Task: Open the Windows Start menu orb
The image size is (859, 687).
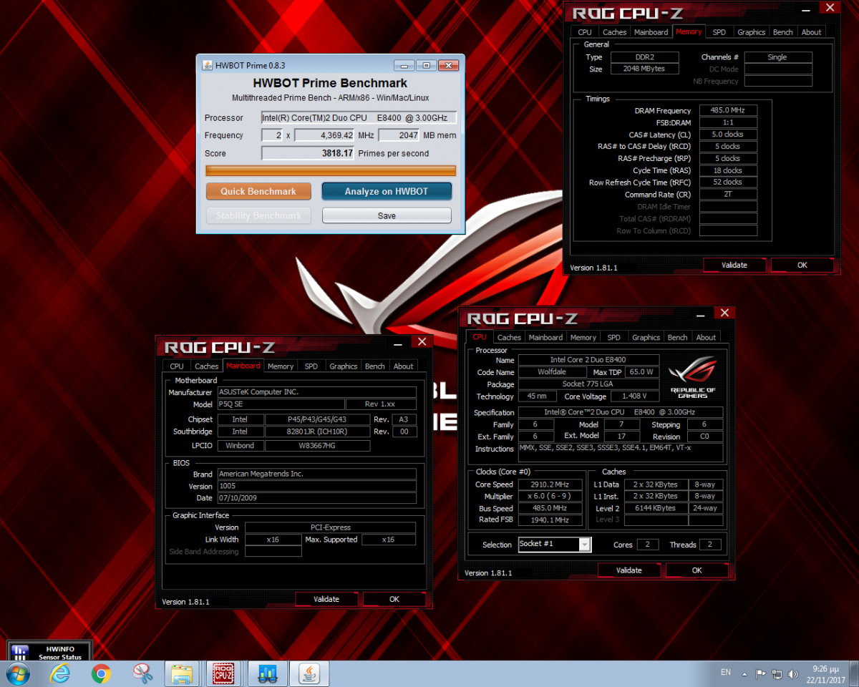Action: 17,673
